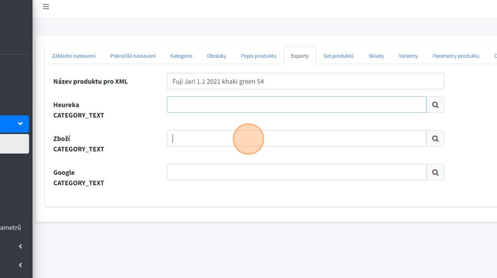Click search icon next to Zboží field
497x278 pixels.
click(x=435, y=139)
